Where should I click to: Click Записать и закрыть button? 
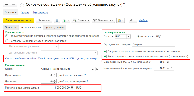(18, 20)
